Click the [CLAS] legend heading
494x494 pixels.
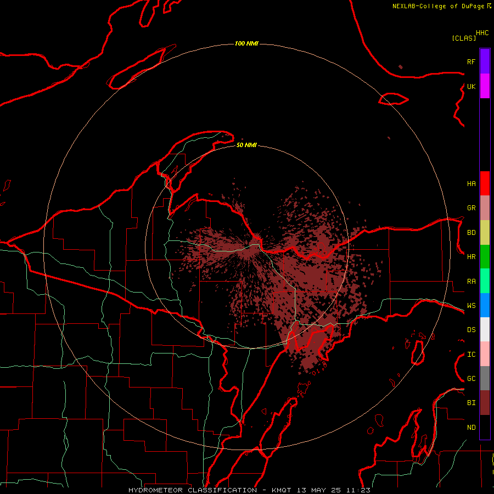coord(464,38)
